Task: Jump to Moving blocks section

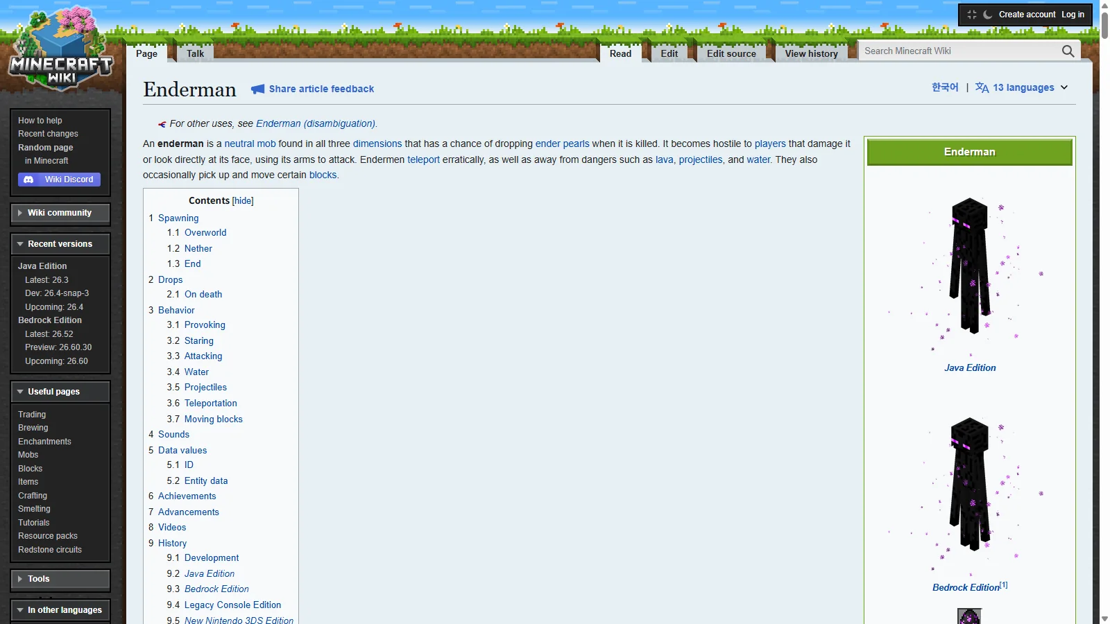Action: coord(213,419)
